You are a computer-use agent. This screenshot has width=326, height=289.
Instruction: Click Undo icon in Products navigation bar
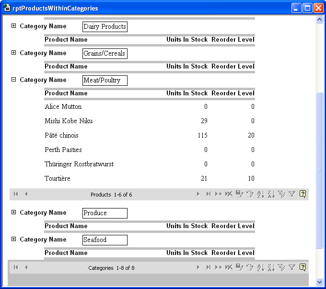pyautogui.click(x=250, y=194)
